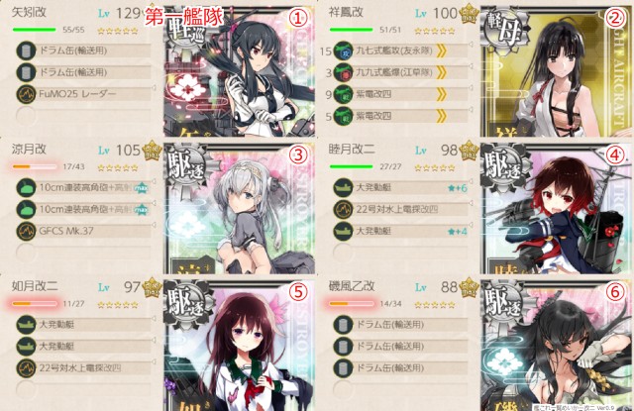Expand the arrow beside FuMO25 レーダー
Viewport: 634px width, 411px height.
[155, 87]
